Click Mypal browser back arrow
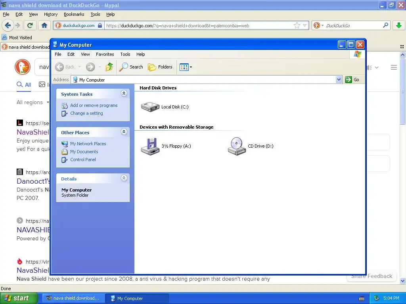This screenshot has height=304, width=406. (x=8, y=25)
